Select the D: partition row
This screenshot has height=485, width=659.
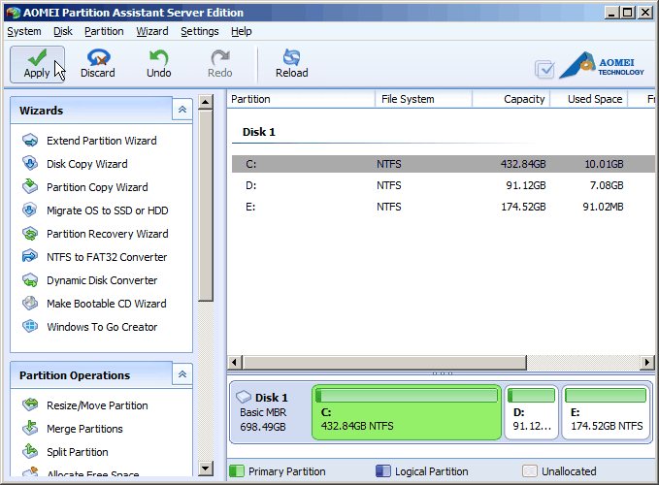[x=444, y=185]
